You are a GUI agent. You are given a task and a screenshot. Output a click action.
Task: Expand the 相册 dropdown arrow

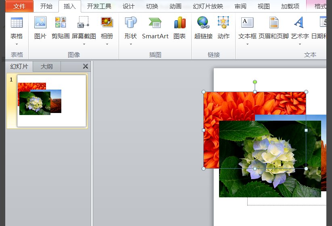[x=107, y=44]
